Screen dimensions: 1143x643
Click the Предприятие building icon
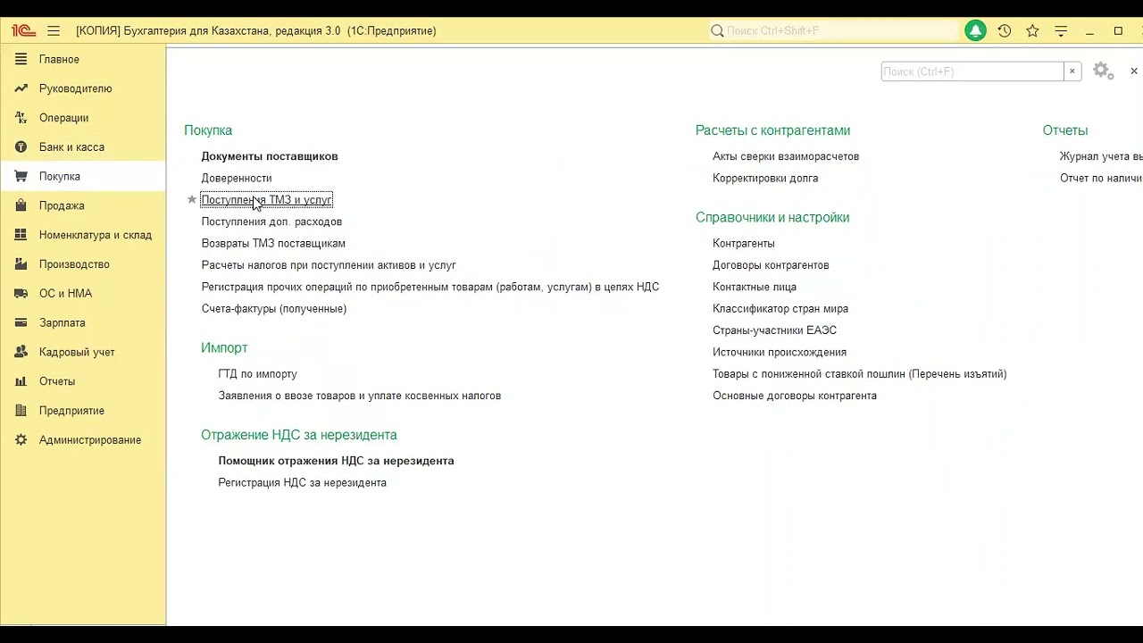21,411
